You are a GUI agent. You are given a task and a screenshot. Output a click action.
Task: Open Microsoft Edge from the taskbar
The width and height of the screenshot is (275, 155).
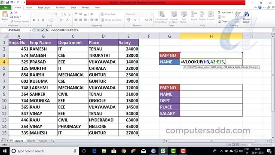point(94,151)
